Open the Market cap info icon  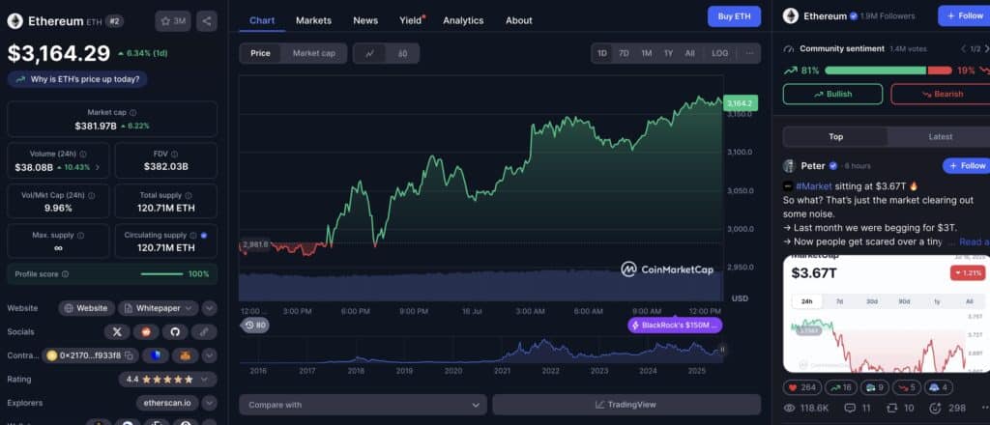(132, 112)
